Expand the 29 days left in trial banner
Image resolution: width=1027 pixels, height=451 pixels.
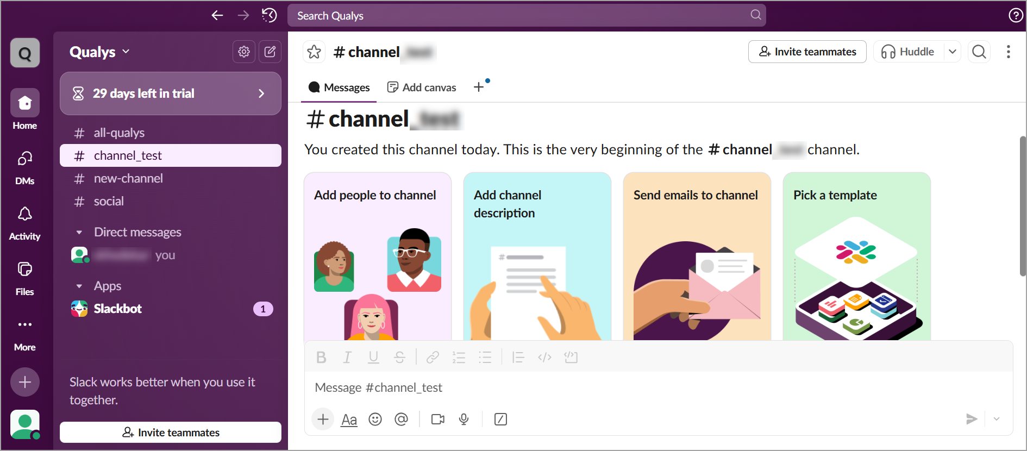pos(171,93)
